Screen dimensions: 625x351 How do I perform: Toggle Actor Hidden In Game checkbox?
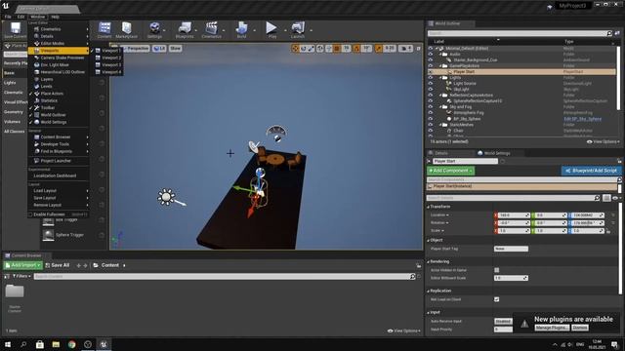pyautogui.click(x=497, y=270)
